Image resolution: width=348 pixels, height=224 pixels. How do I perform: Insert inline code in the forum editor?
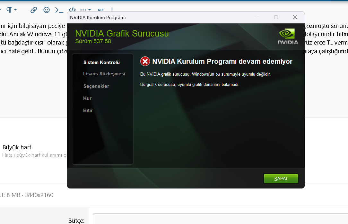59,10
